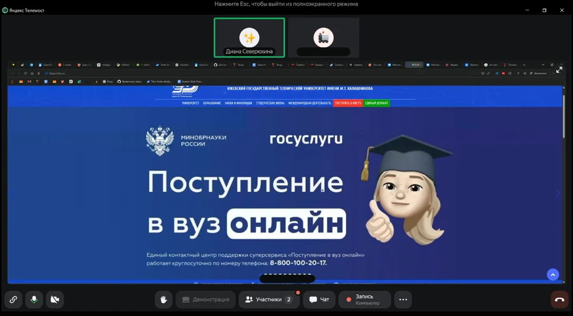Image resolution: width=573 pixels, height=316 pixels.
Task: Advance the banner with the right arrow
Action: point(557,193)
